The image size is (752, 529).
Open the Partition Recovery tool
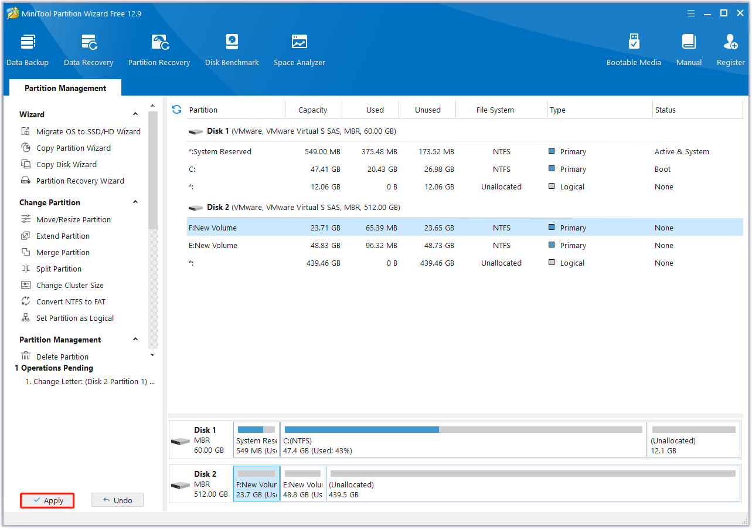159,50
